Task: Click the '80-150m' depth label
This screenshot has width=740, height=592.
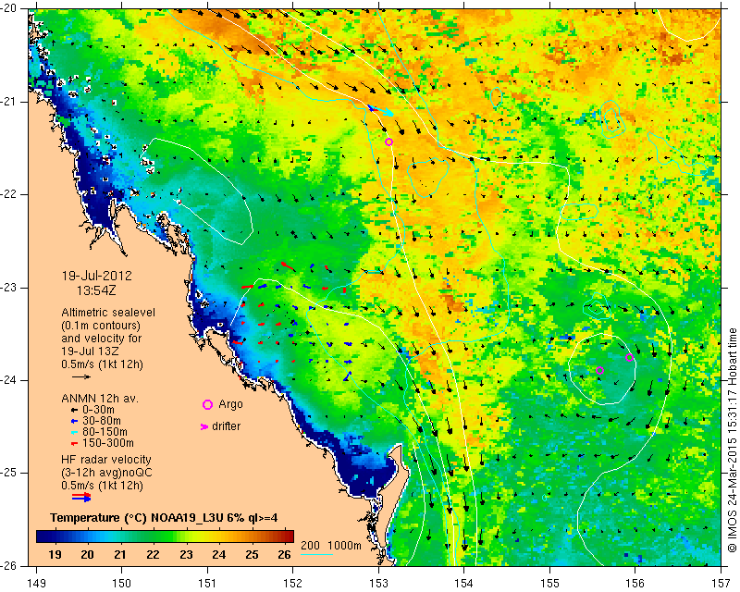Action: (105, 432)
